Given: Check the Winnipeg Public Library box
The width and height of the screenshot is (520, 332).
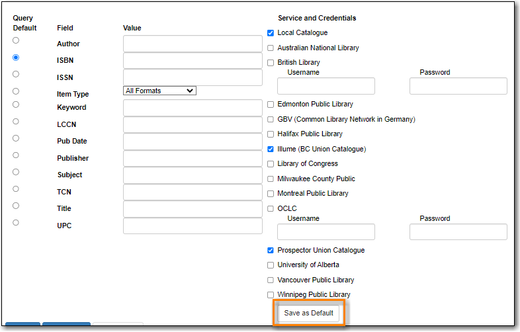Looking at the screenshot, I should coord(271,295).
